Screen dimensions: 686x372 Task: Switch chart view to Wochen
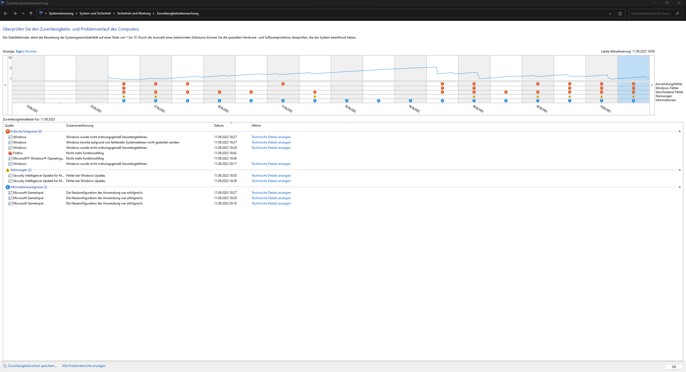point(31,51)
